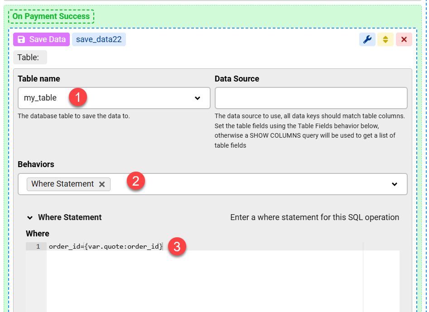Delete the save_data22 action with red X
This screenshot has height=312, width=429.
404,39
